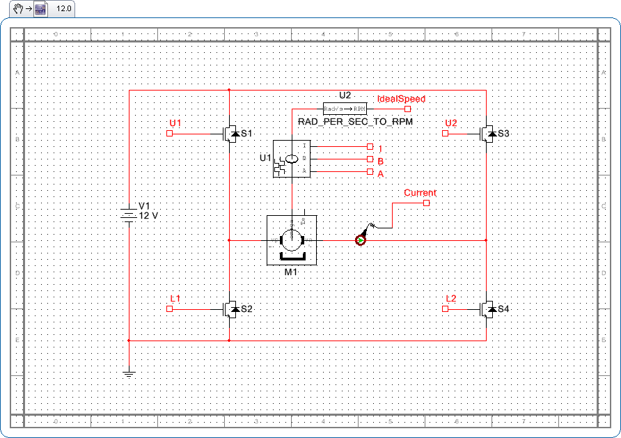Select the M1 DC motor component

tap(291, 240)
